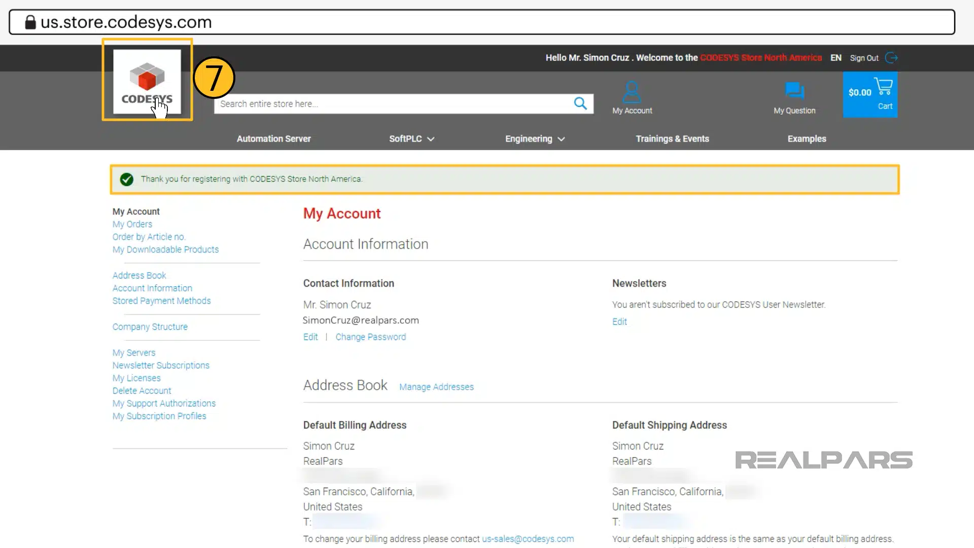Go to My Orders
The width and height of the screenshot is (974, 548).
(x=132, y=224)
